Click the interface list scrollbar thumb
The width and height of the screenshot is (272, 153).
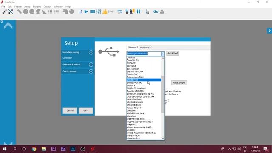coord(163,94)
